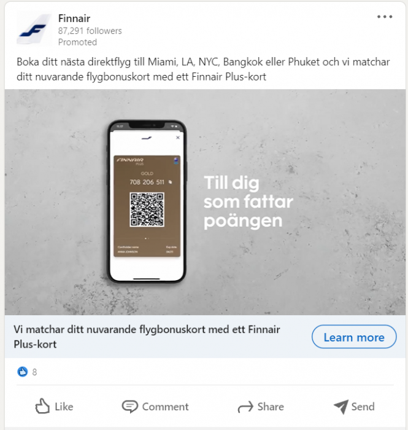Click the thumbs-up Like icon

[x=42, y=406]
